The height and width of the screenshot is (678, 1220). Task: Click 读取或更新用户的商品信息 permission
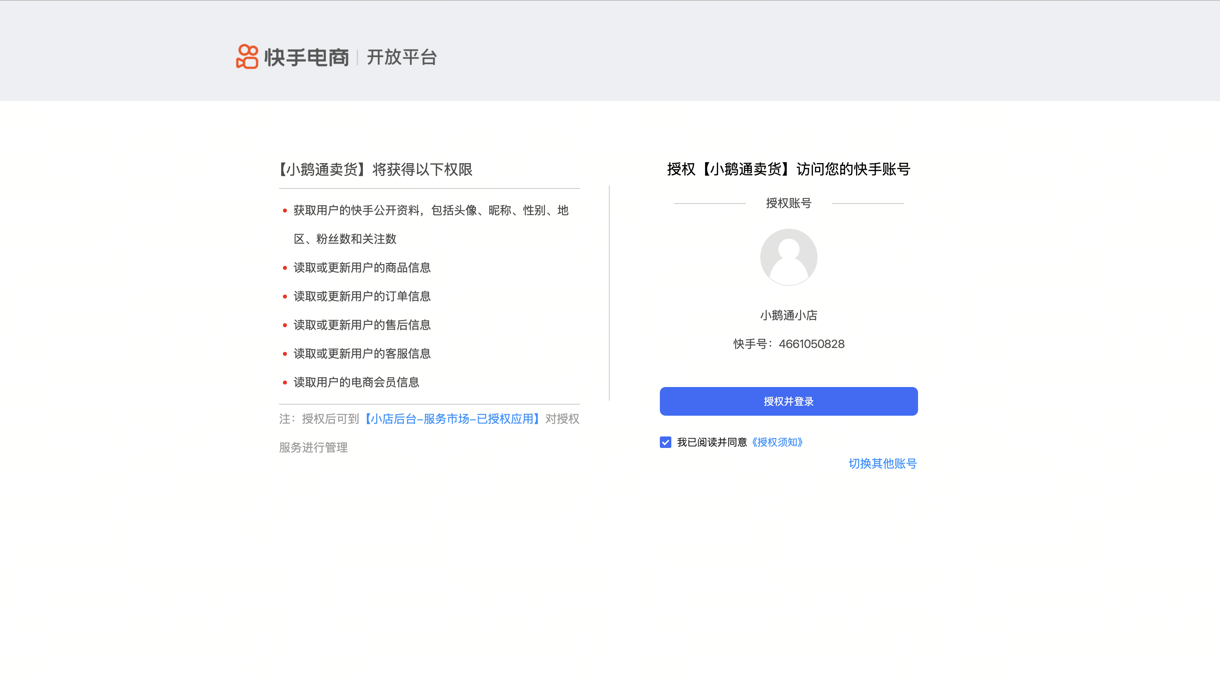[x=362, y=267]
